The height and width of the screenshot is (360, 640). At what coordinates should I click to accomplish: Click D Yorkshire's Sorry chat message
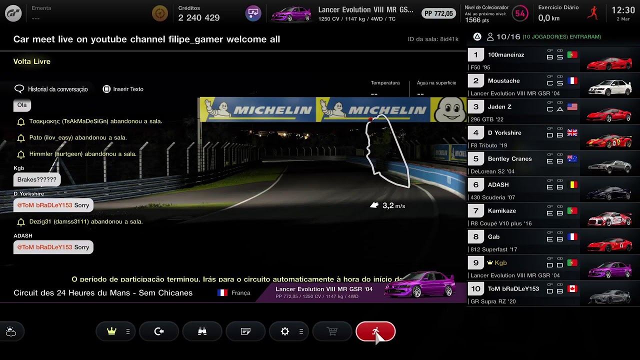pos(53,205)
